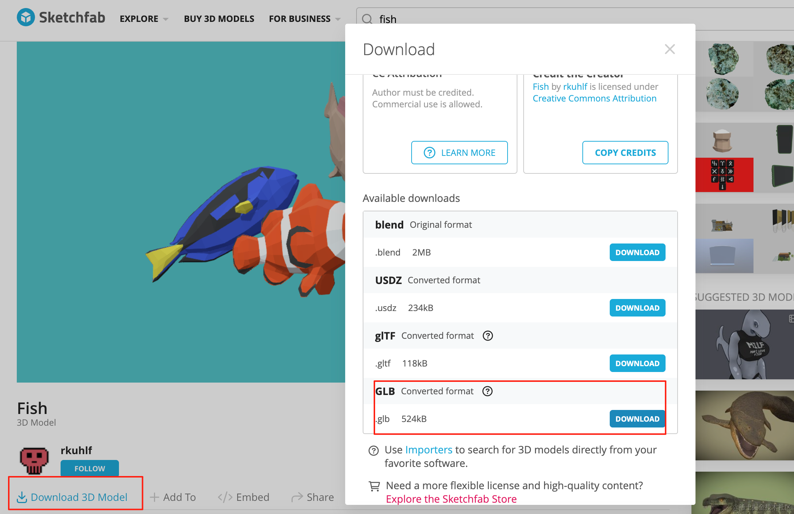This screenshot has height=514, width=794.
Task: Download the .gltf 118kB file
Action: 637,363
